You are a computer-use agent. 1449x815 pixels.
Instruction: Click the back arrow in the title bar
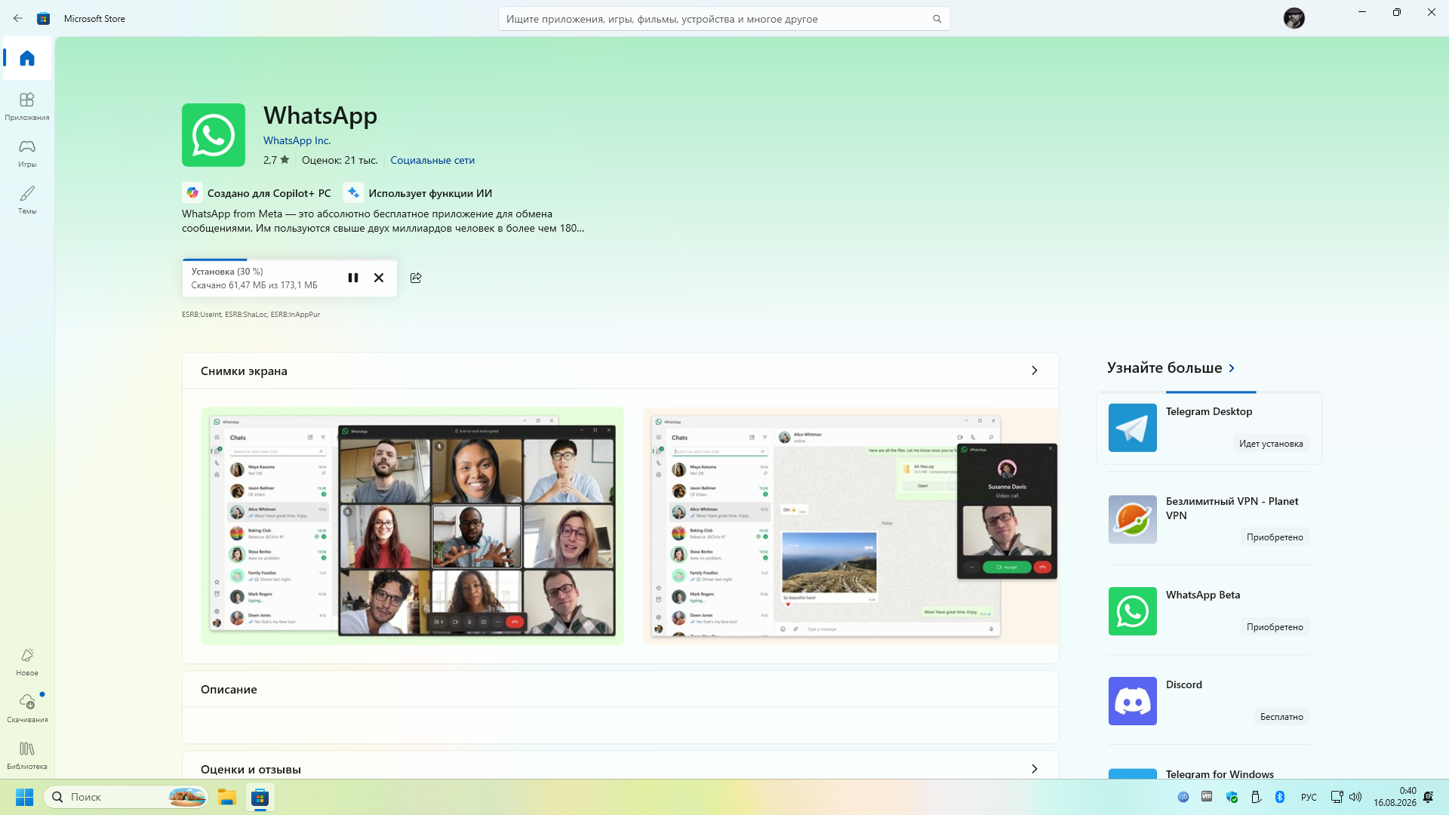18,18
